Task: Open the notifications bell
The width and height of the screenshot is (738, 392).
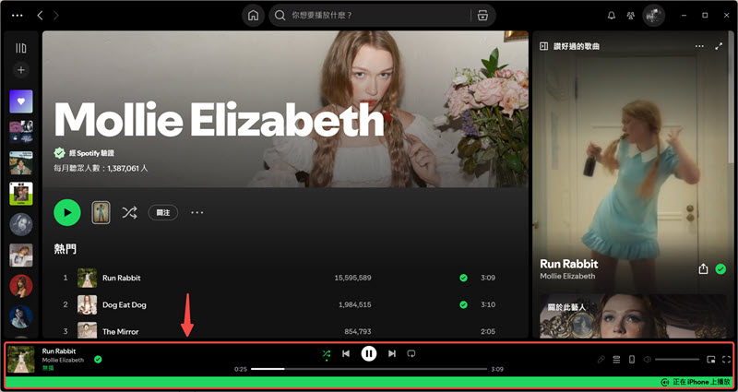Action: pos(612,16)
